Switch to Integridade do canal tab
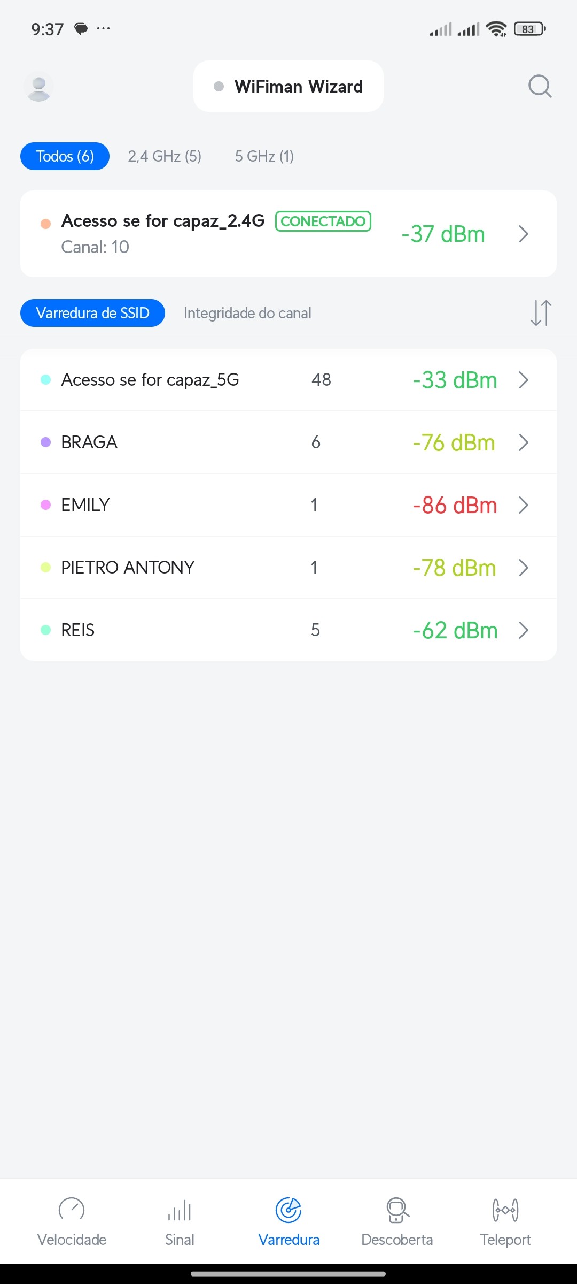577x1284 pixels. tap(247, 313)
